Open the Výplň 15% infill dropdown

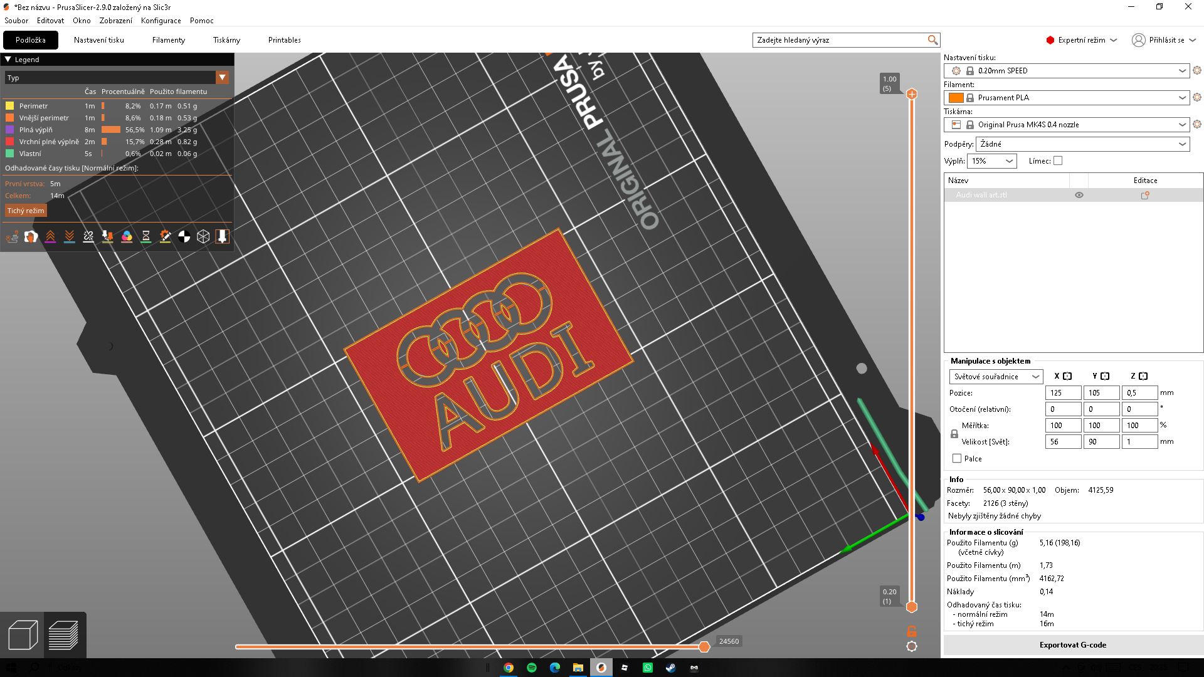tap(991, 161)
